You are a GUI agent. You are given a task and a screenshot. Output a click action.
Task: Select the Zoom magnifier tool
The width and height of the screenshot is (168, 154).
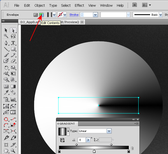[13, 151]
